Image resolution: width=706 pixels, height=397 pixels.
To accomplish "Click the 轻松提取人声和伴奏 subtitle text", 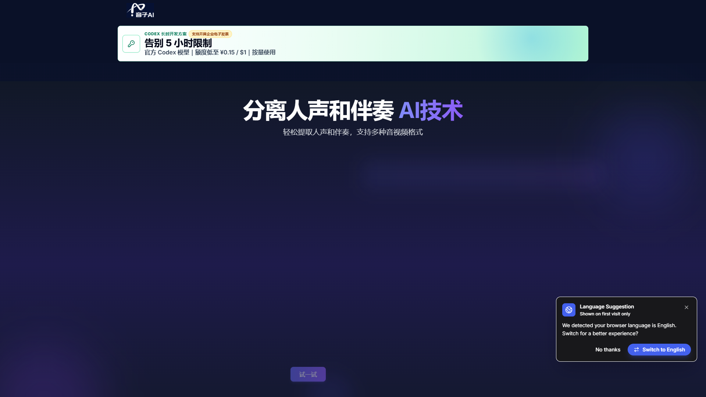I will click(x=353, y=132).
